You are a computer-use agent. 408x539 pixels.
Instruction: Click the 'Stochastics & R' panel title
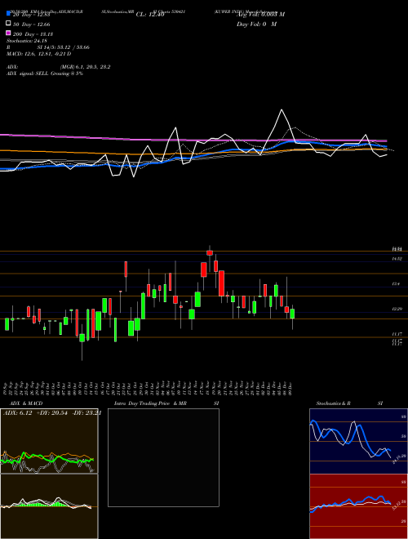(x=333, y=403)
